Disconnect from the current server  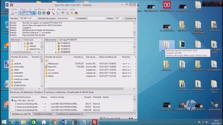pos(53,13)
